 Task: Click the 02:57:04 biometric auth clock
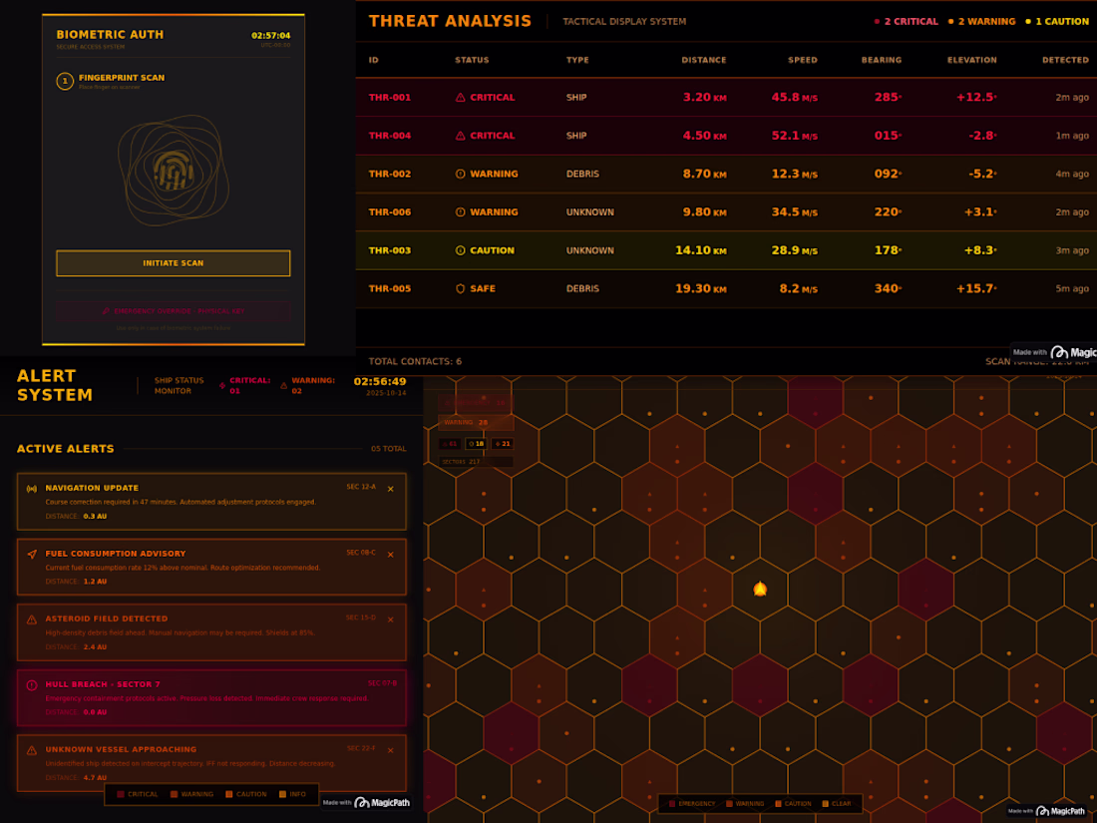[270, 36]
